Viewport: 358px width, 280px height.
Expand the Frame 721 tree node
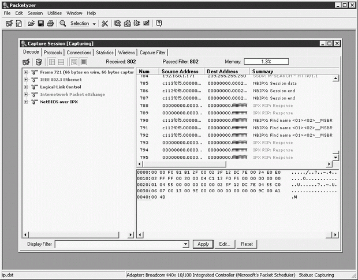coord(26,72)
